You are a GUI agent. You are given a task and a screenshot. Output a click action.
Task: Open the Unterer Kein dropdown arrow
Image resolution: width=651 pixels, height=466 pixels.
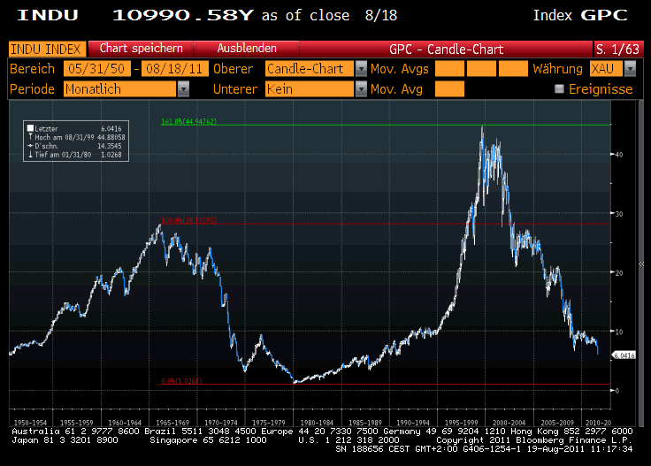(x=361, y=88)
